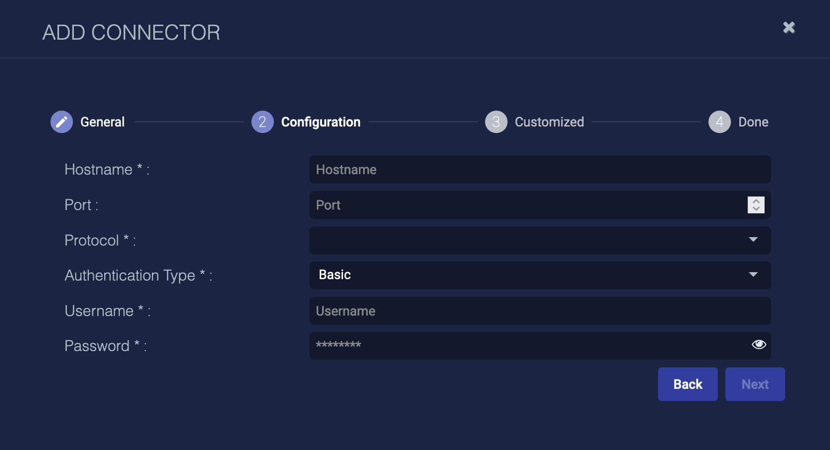Expand the Authentication Type dropdown arrow
This screenshot has width=830, height=450.
tap(753, 274)
